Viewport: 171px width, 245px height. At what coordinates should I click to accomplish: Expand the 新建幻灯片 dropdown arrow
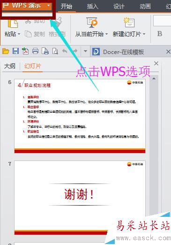pyautogui.click(x=144, y=34)
